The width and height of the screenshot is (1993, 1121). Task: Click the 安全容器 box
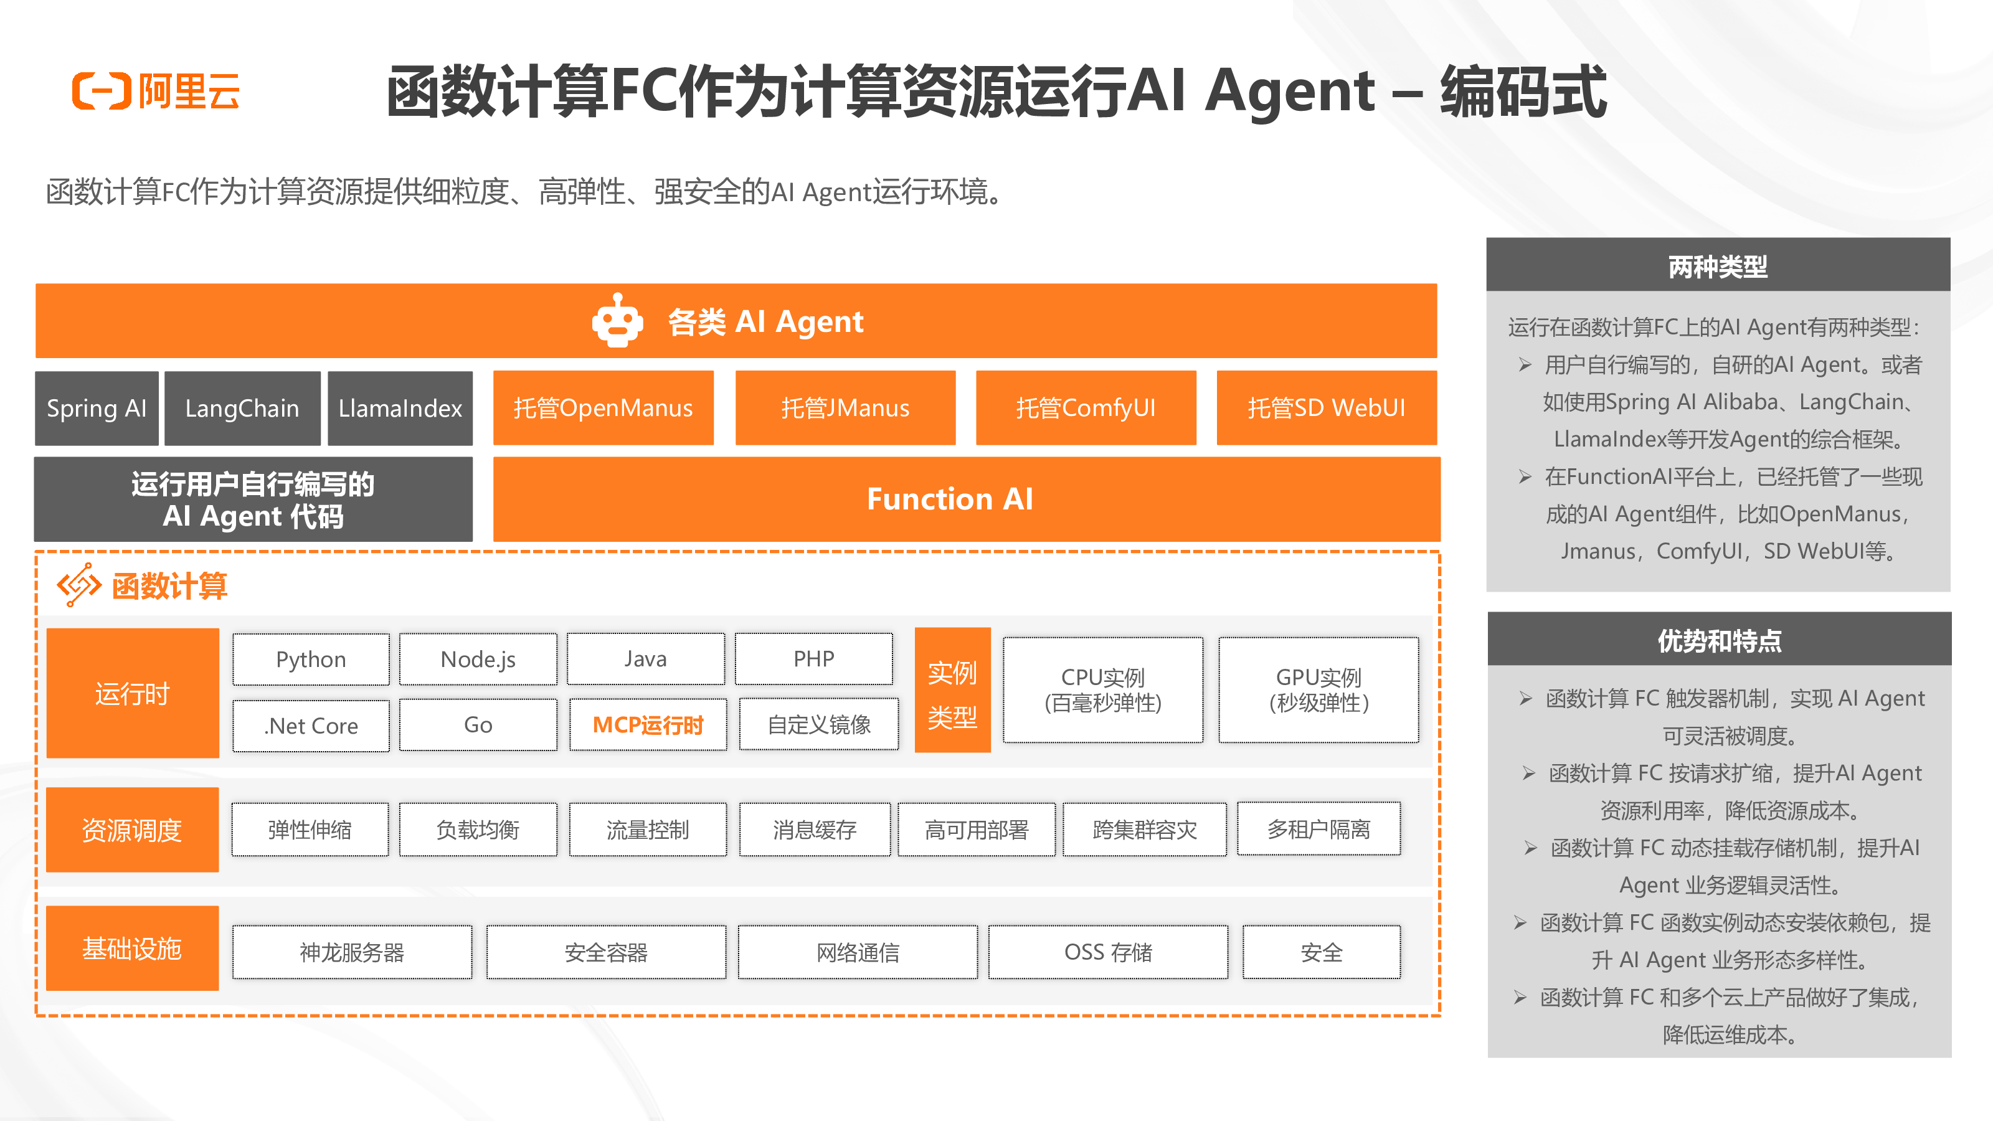[607, 952]
